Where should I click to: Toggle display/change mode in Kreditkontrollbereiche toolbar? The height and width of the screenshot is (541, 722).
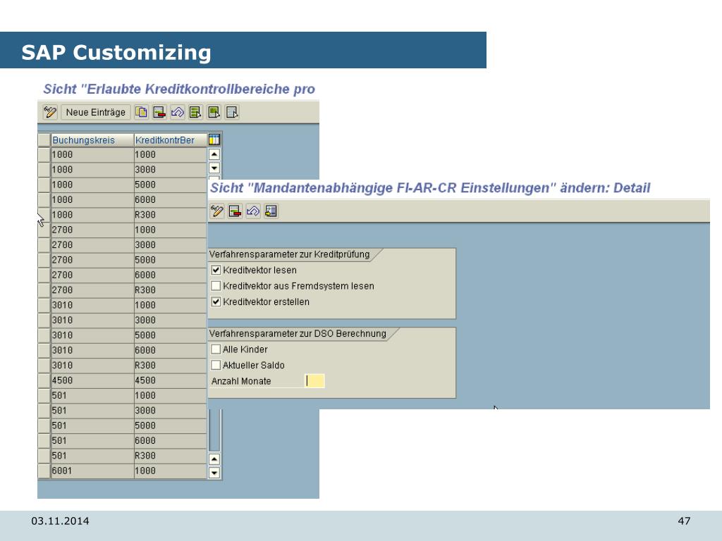[50, 112]
